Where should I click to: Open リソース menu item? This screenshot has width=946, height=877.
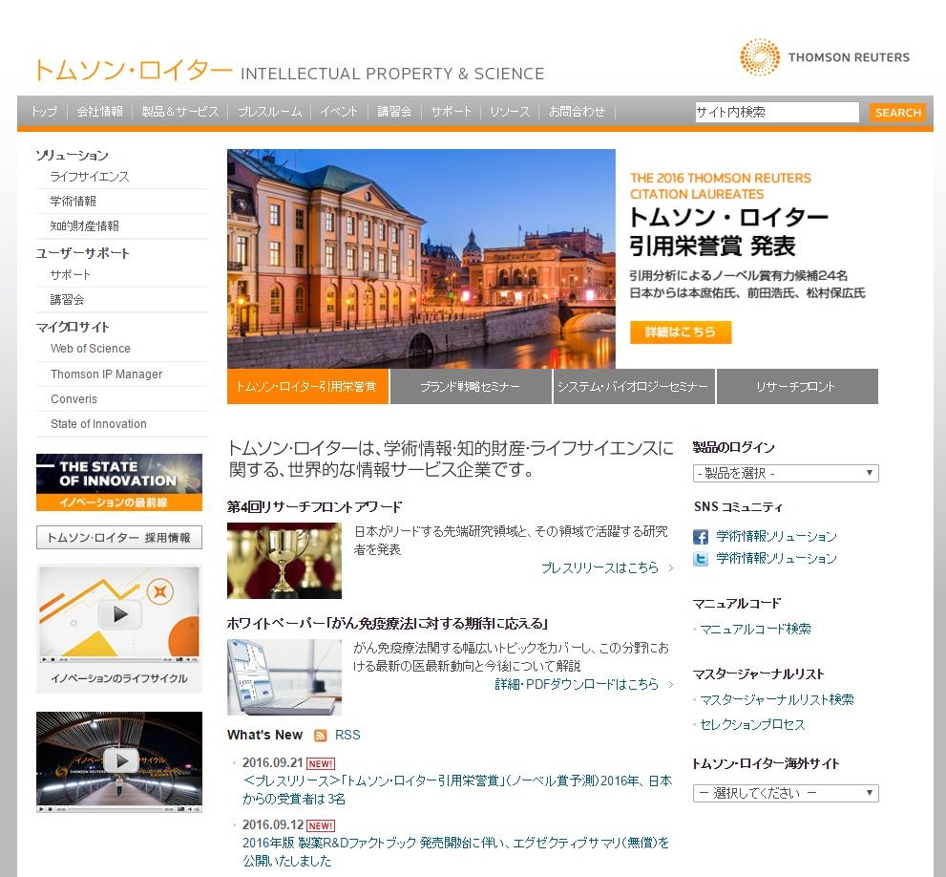(x=510, y=112)
